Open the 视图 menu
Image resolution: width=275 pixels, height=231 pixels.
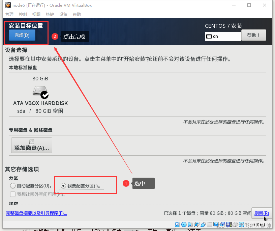tap(36, 14)
